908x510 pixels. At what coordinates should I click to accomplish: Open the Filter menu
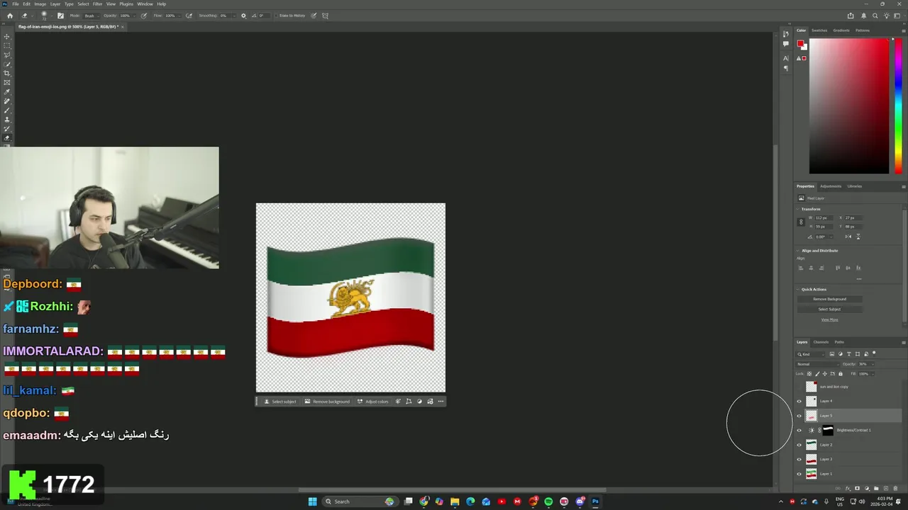click(x=98, y=4)
